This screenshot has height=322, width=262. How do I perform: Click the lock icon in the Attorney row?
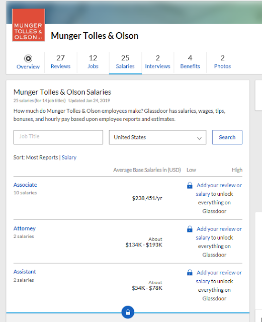190,229
